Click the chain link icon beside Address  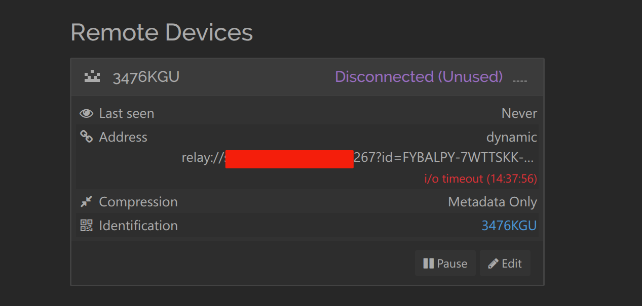(x=87, y=137)
